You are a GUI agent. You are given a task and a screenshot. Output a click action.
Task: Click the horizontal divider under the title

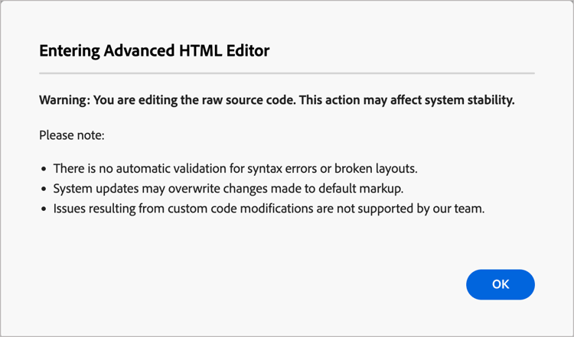click(x=286, y=73)
